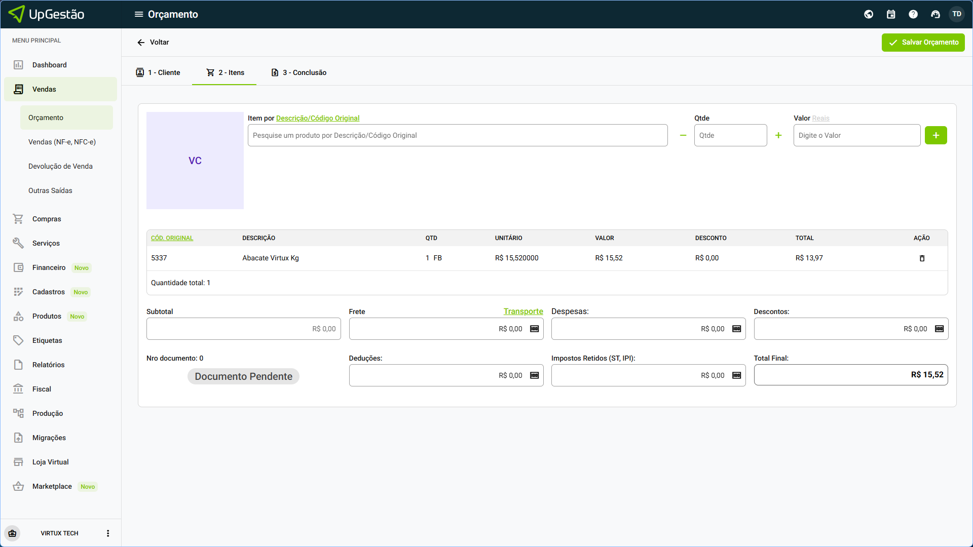Increase quantity with plus stepper
The width and height of the screenshot is (973, 547).
(778, 135)
